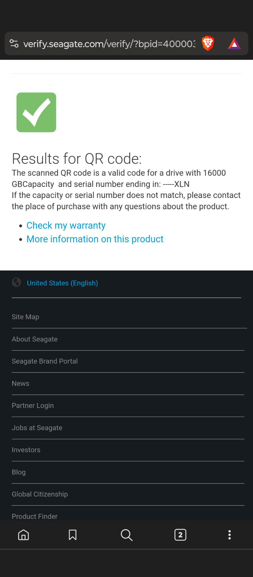This screenshot has width=253, height=577.
Task: Tap the search icon in bottom bar
Action: click(x=126, y=535)
